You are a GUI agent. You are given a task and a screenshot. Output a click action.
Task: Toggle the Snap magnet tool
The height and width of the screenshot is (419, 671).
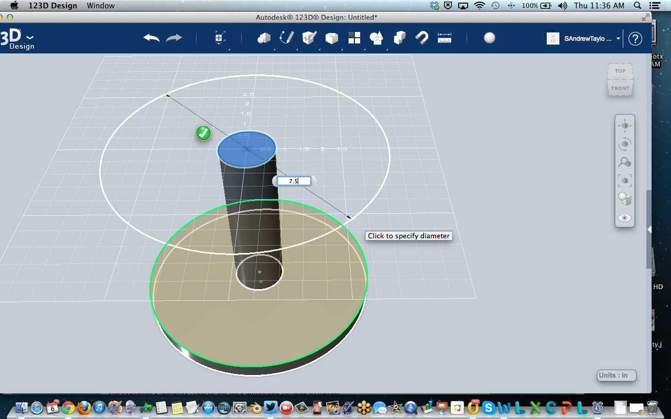[x=422, y=38]
